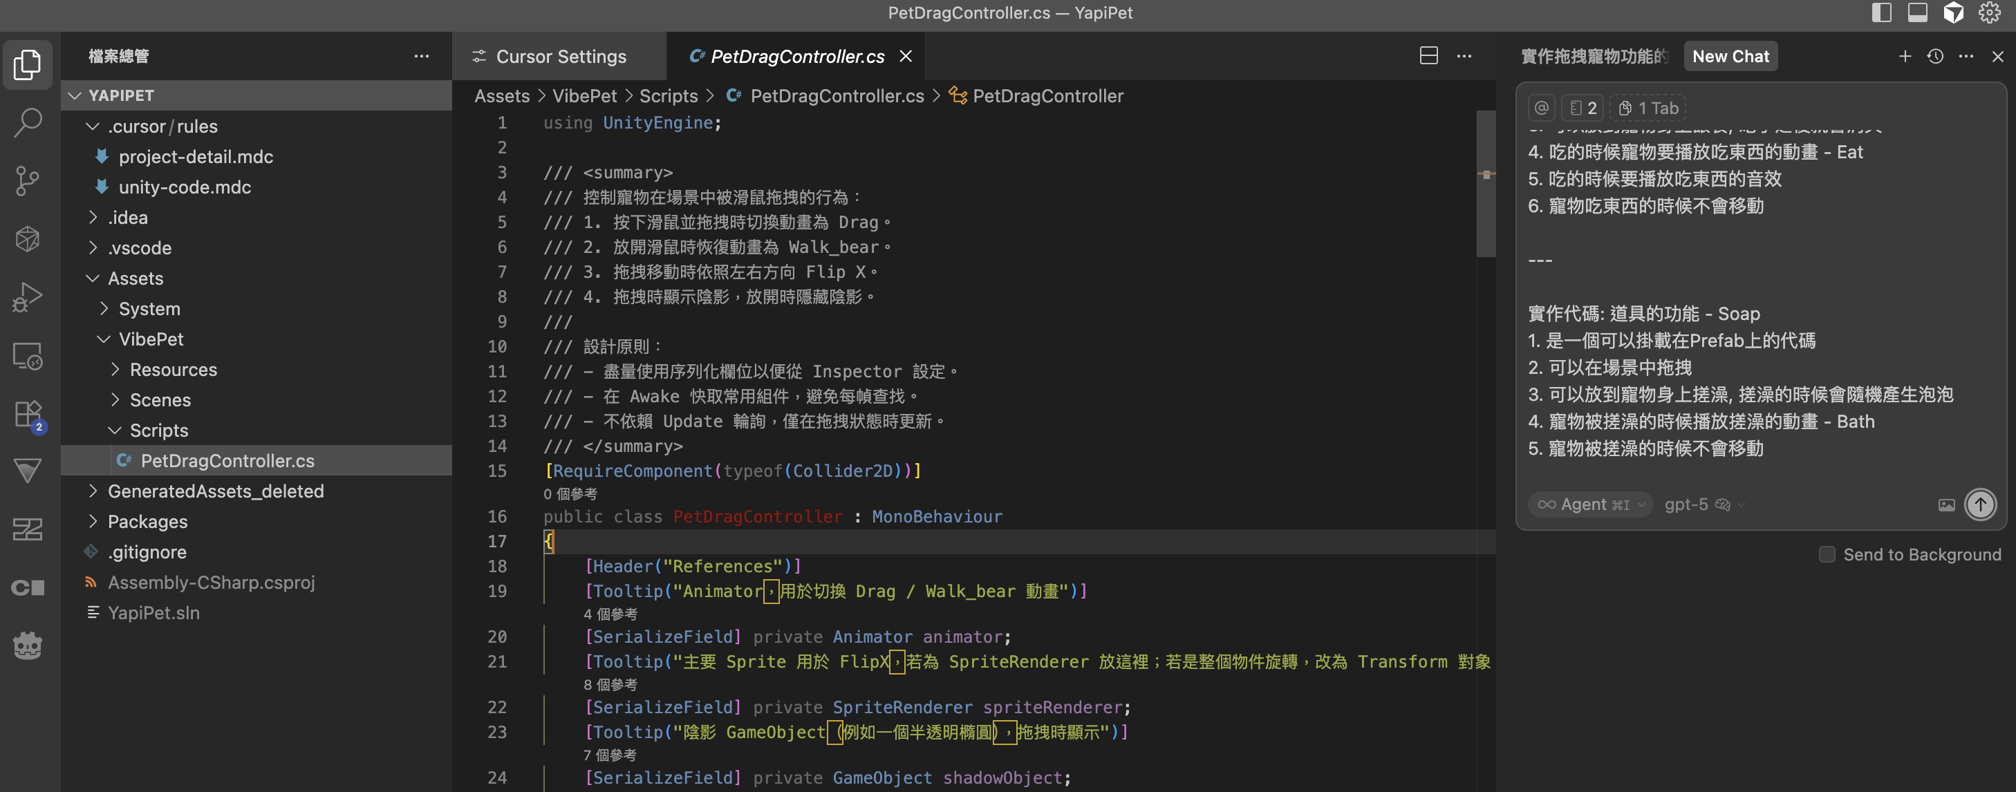Open the Testing funnel icon in activity bar
The width and height of the screenshot is (2016, 792).
pos(28,471)
